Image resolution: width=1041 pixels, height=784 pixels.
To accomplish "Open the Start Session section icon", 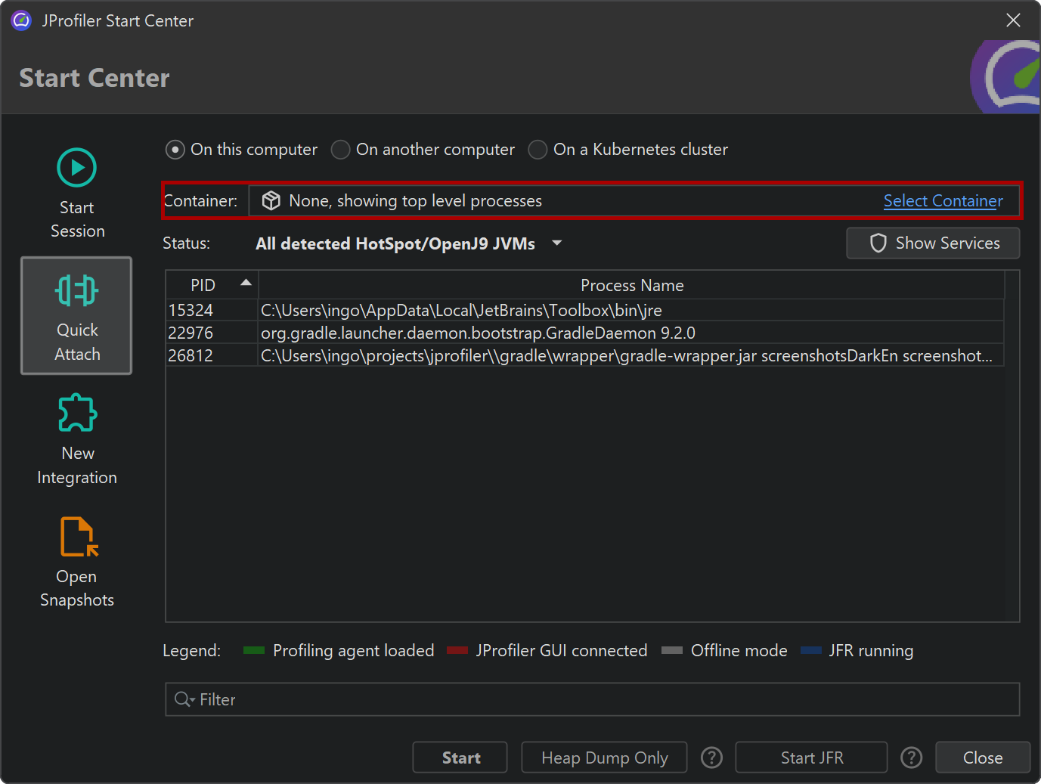I will pyautogui.click(x=76, y=168).
